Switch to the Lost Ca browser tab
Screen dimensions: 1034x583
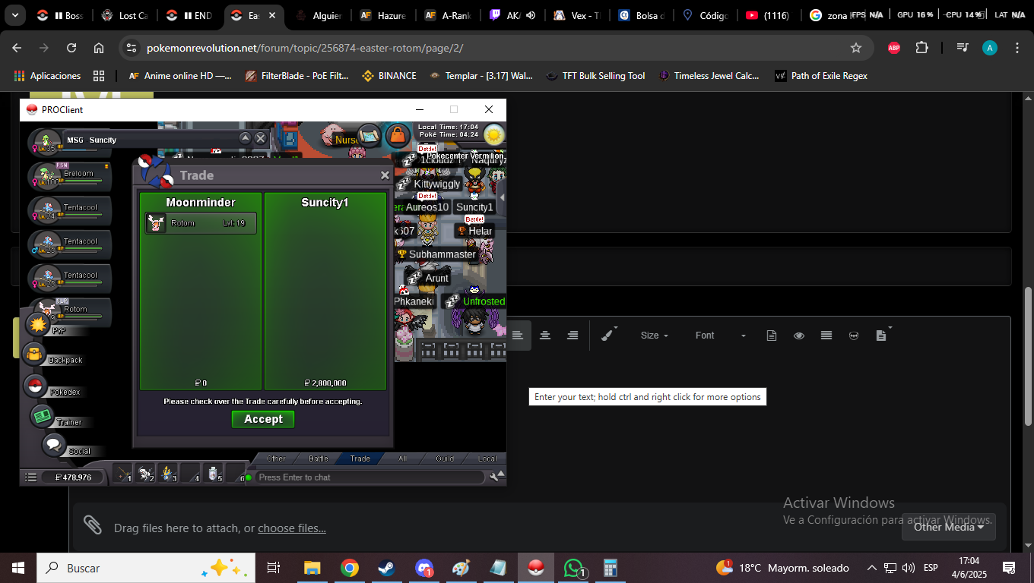(x=125, y=15)
